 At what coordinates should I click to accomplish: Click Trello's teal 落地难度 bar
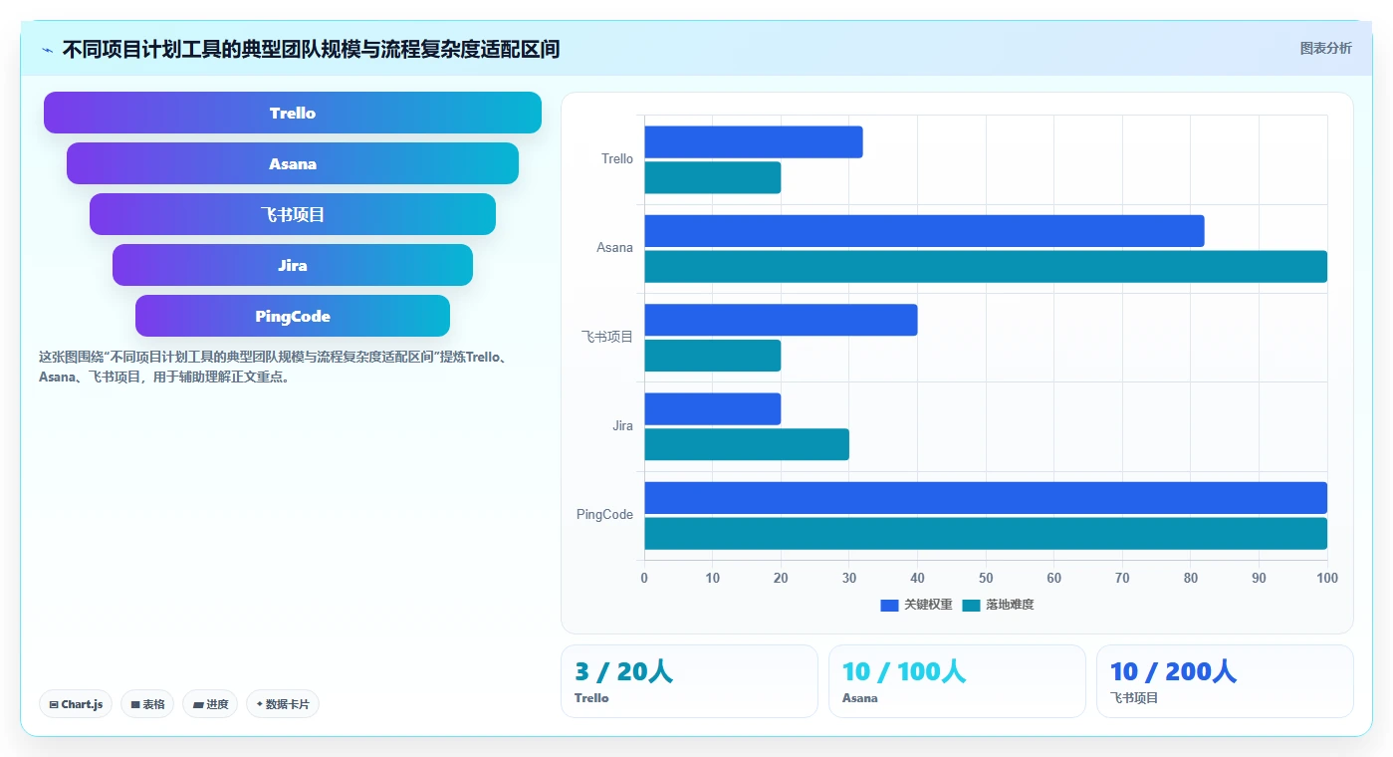pyautogui.click(x=713, y=177)
